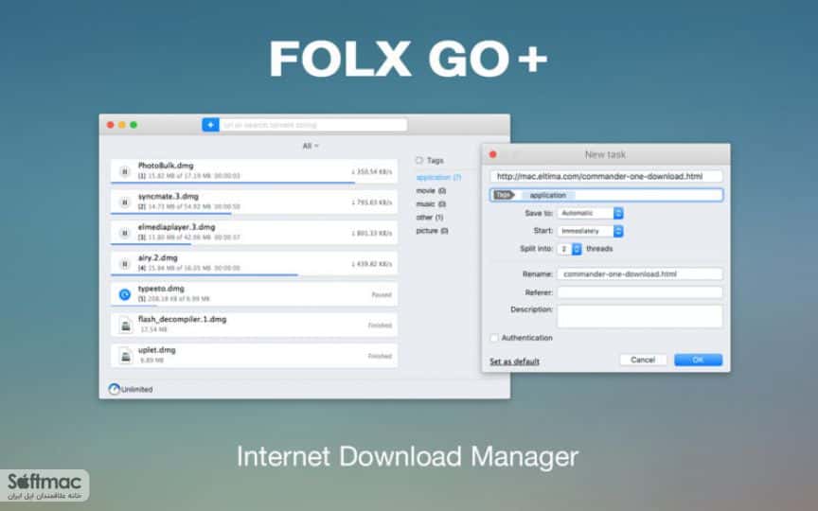This screenshot has width=818, height=511.
Task: Click the OK button
Action: (698, 360)
